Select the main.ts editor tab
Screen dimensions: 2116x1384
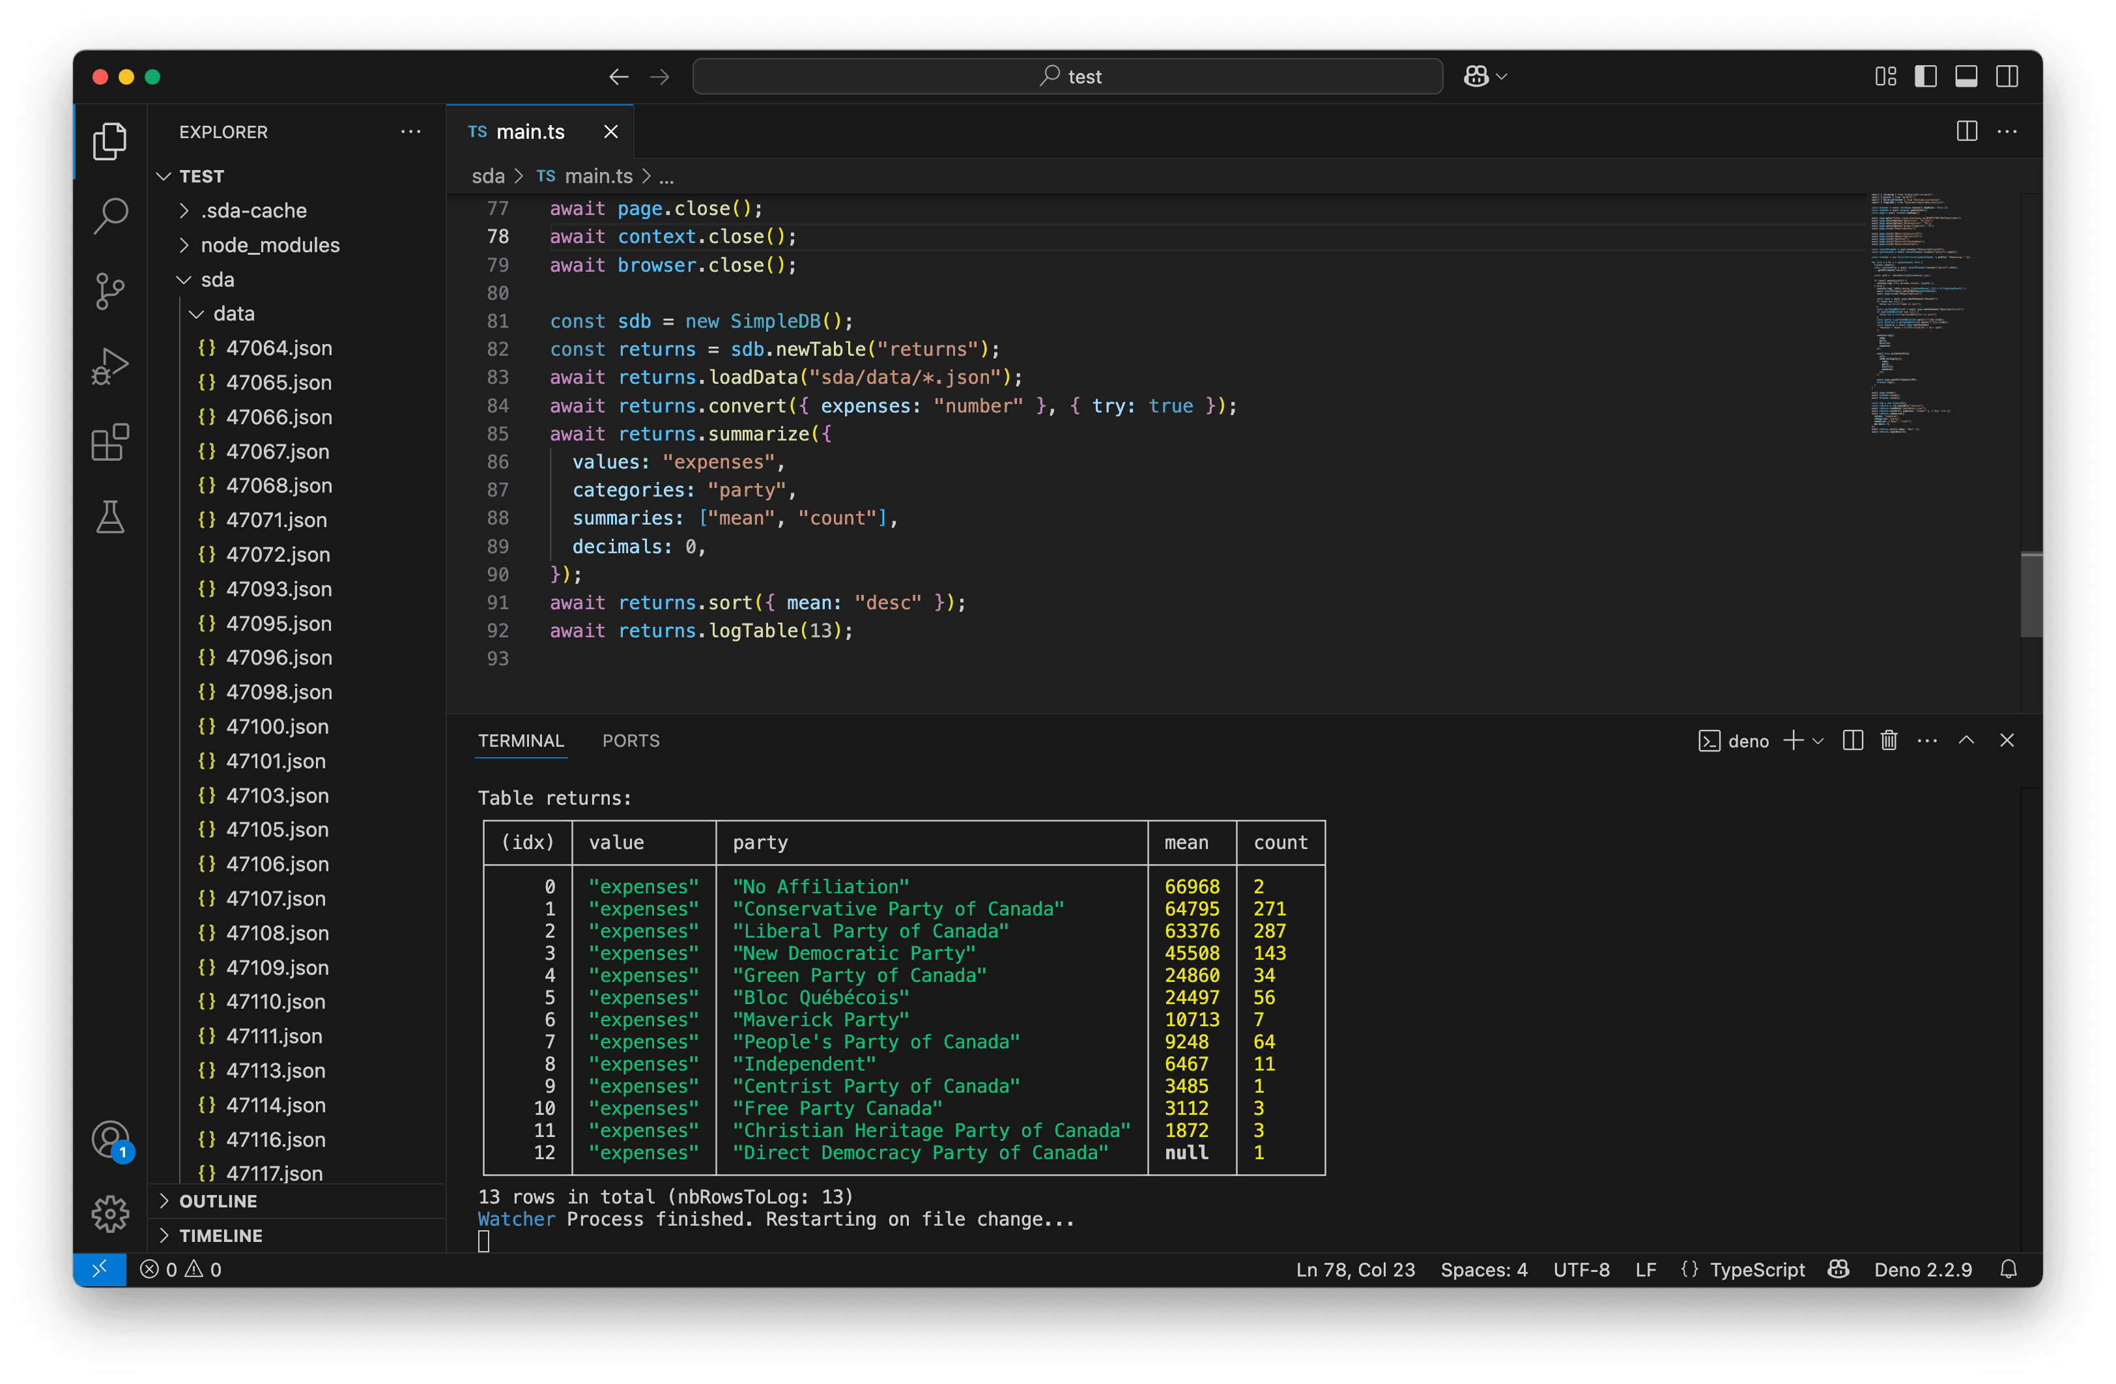pyautogui.click(x=530, y=132)
